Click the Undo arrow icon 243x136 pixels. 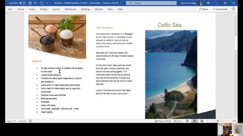pyautogui.click(x=35, y=3)
